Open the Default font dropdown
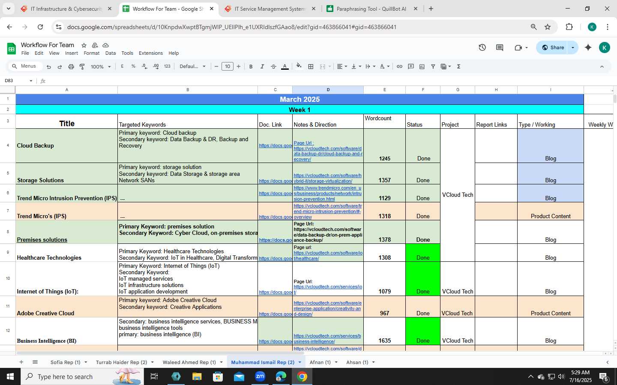Image resolution: width=617 pixels, height=385 pixels. [192, 66]
